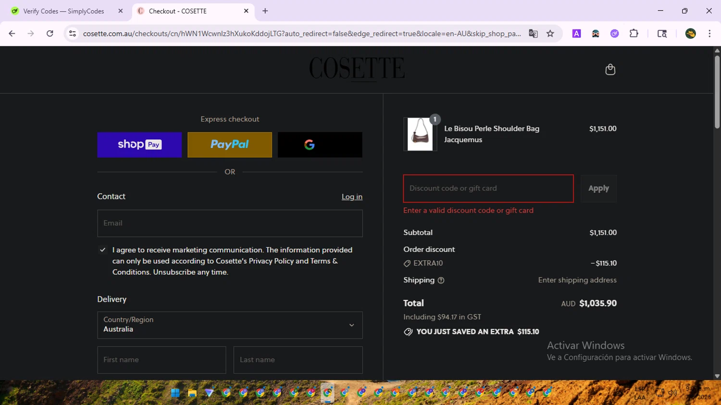
Task: Click the Log in link
Action: click(x=352, y=196)
